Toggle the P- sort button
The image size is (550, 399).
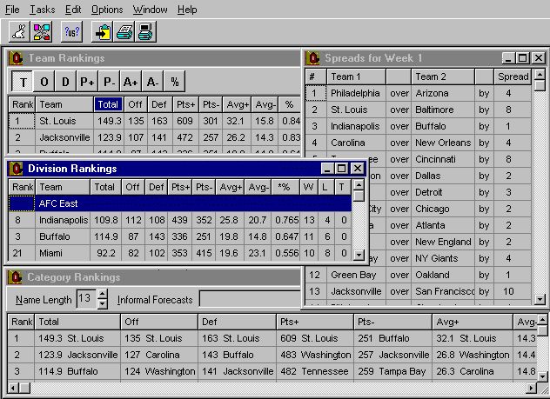pos(109,82)
